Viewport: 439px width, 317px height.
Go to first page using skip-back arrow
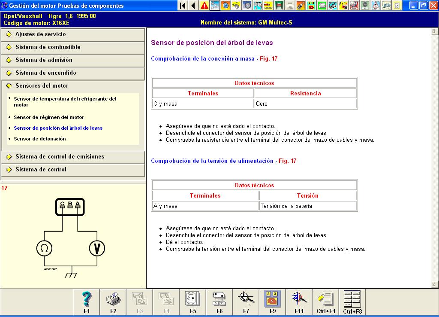pyautogui.click(x=183, y=6)
